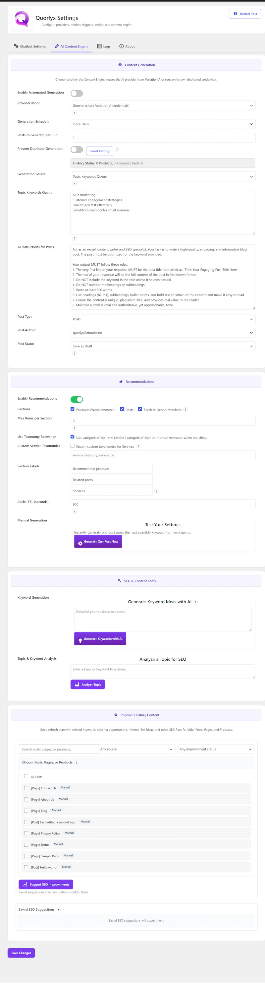This screenshot has height=983, width=265.
Task: Click help icon next to Services section checkbox
Action: coord(185,410)
